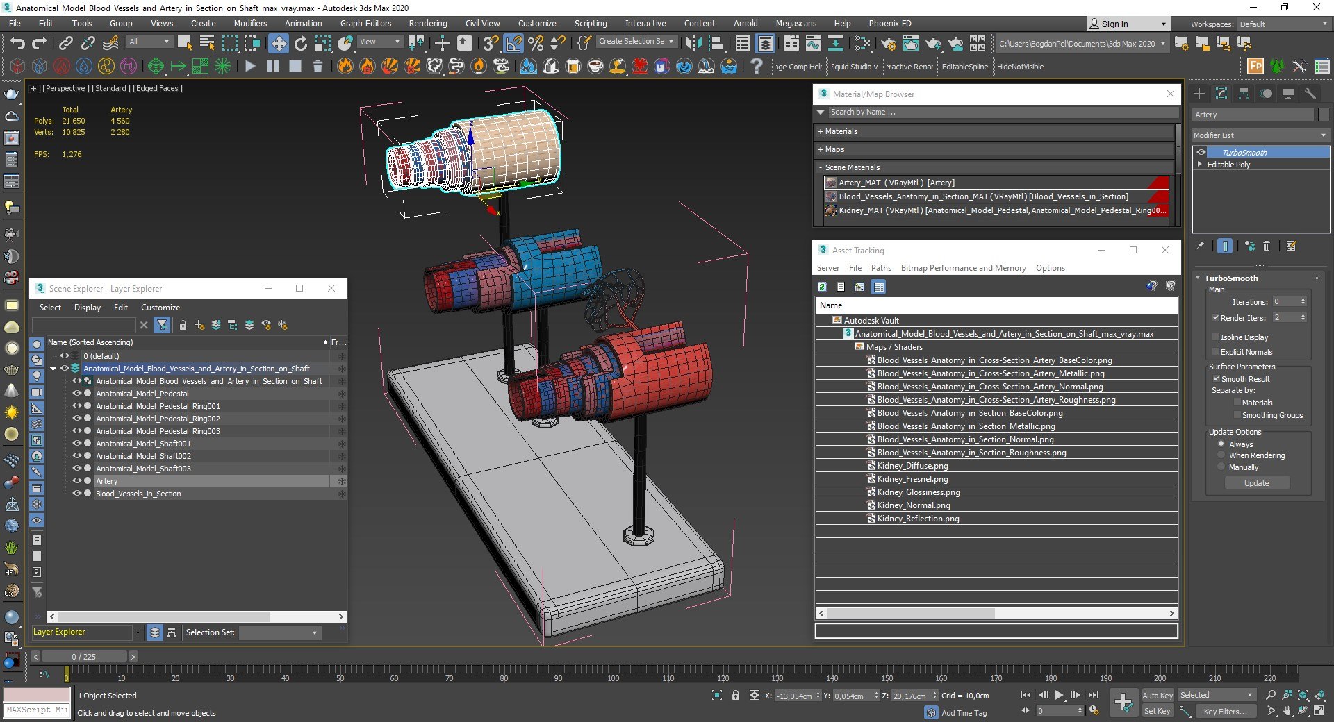
Task: Enable the Isoline Display checkbox
Action: (1216, 337)
